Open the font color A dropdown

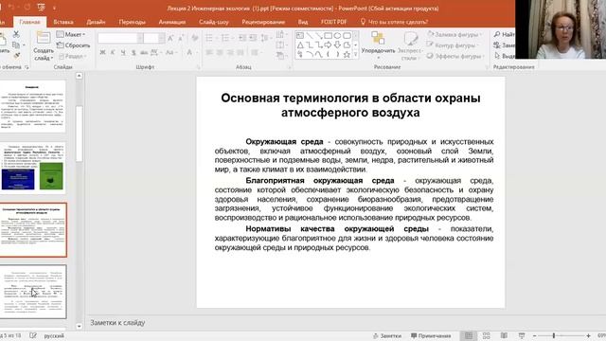(x=191, y=53)
